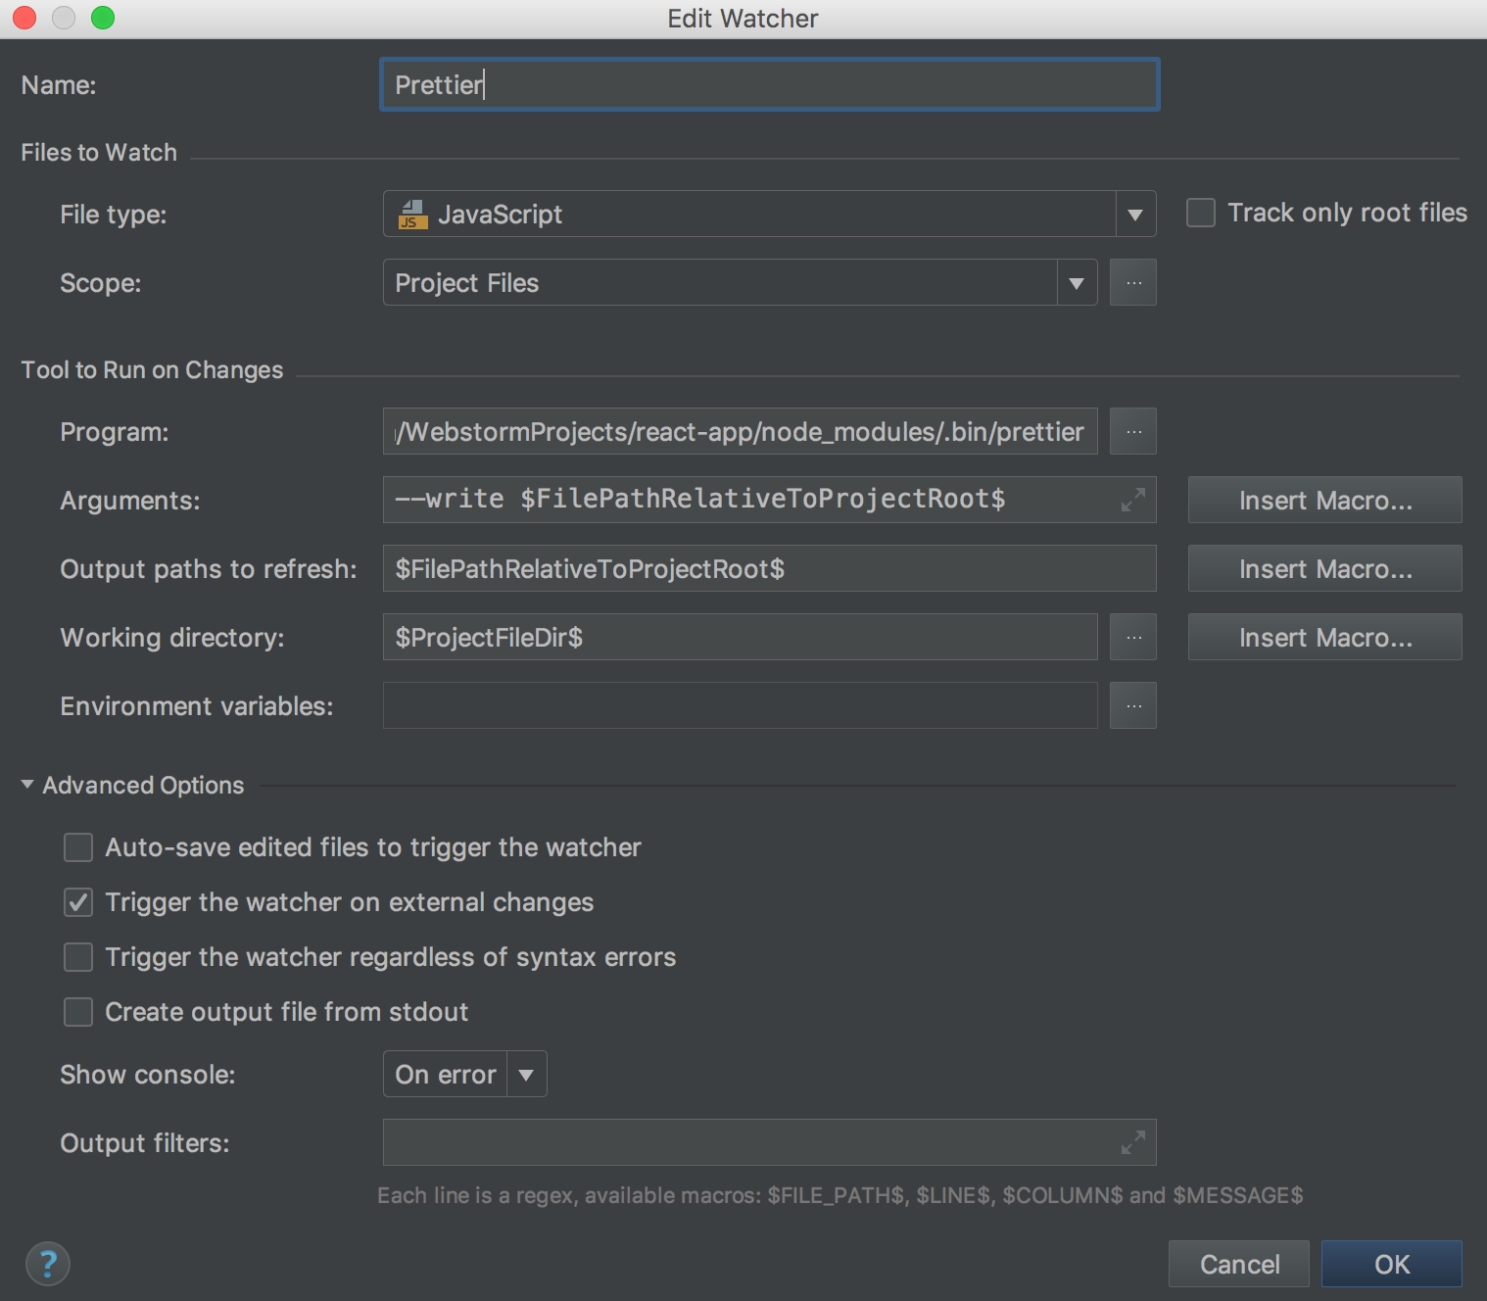Check Create output file from stdout

tap(78, 1012)
